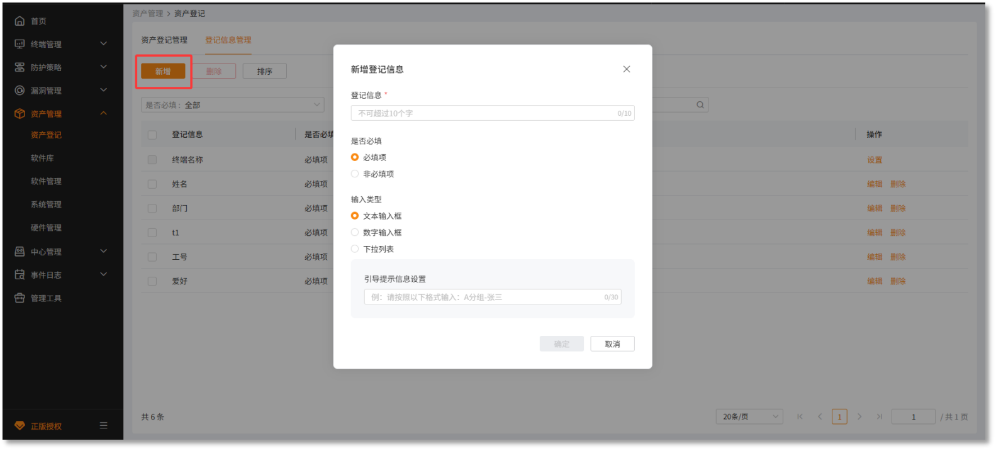Click 编辑 link in 工号 row

click(875, 257)
